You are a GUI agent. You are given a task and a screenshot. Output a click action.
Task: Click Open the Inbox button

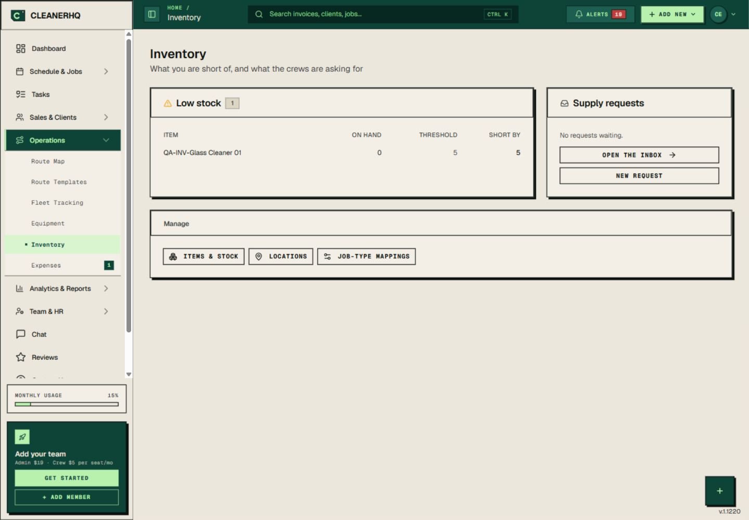pos(639,155)
